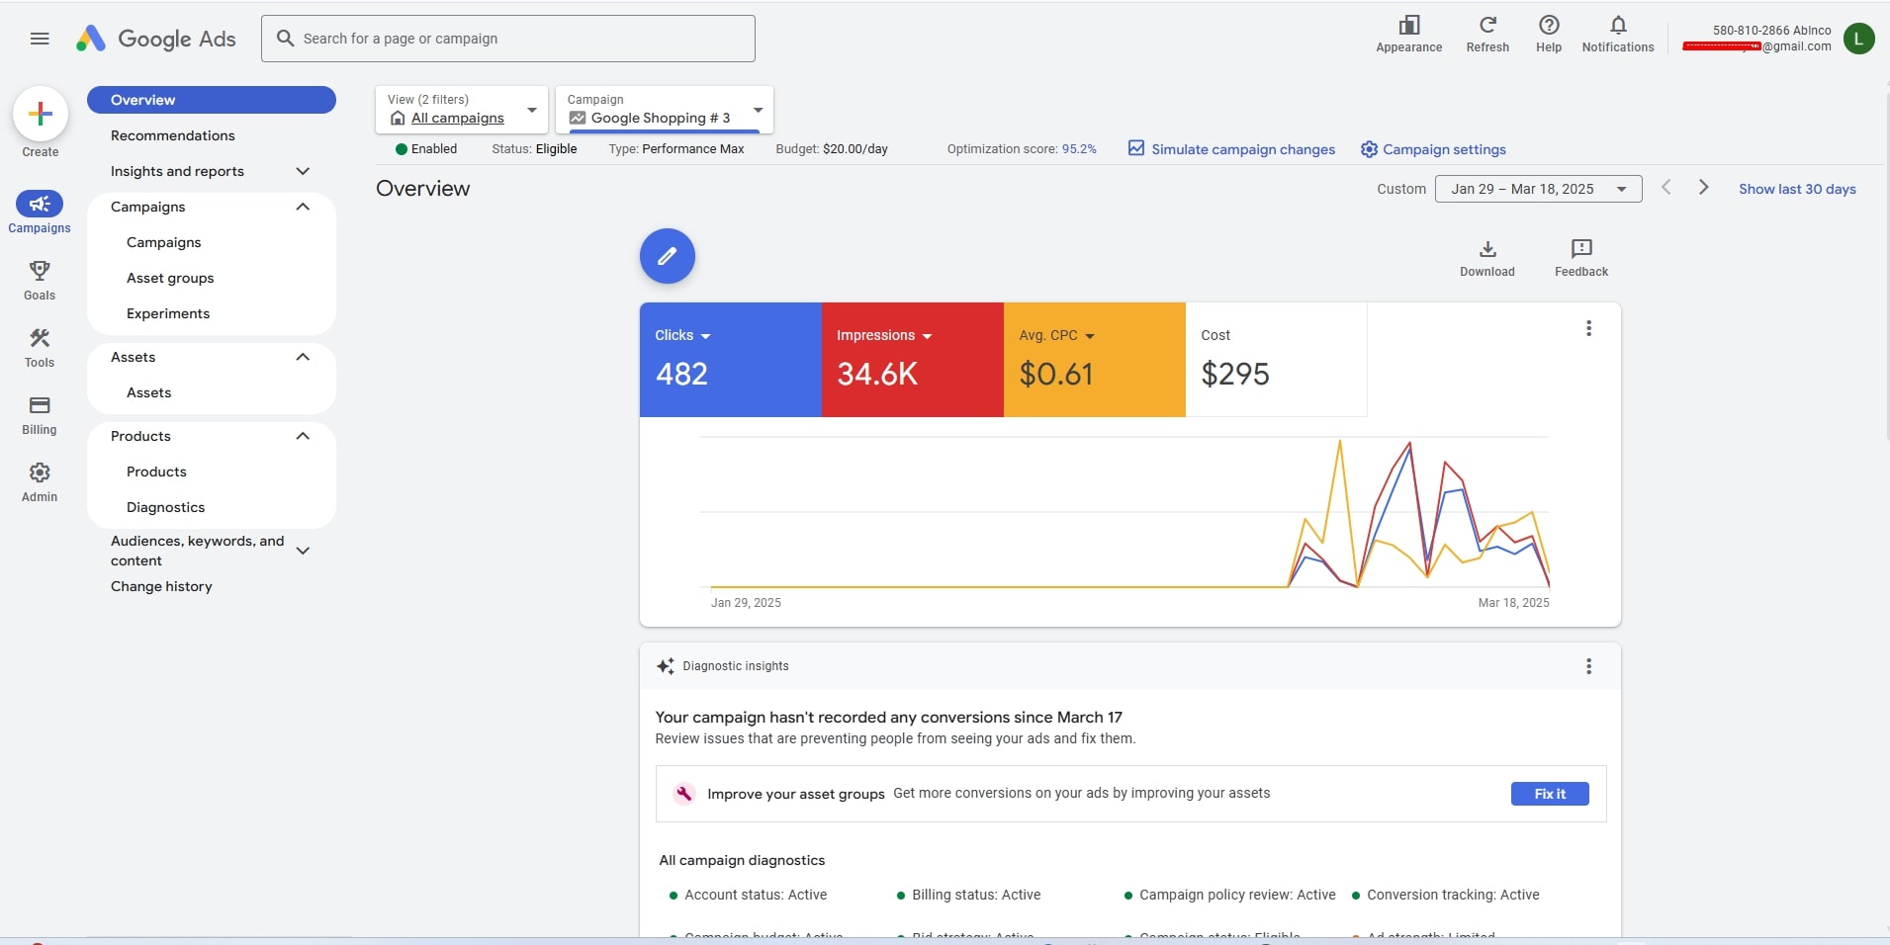The image size is (1890, 945).
Task: Click Simulate campaign changes link
Action: tap(1231, 149)
